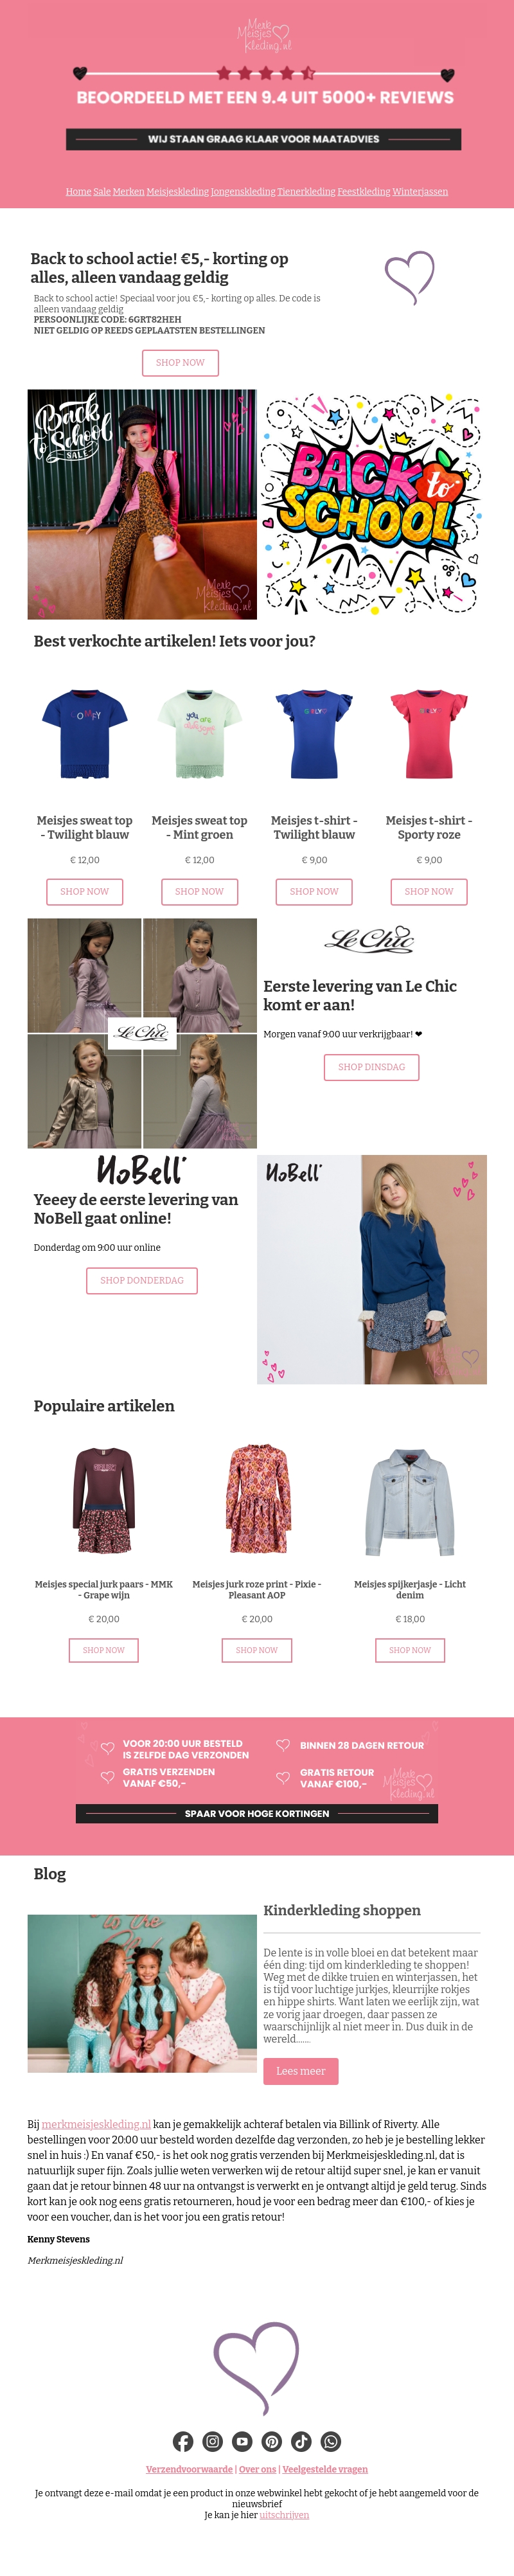514x2576 pixels.
Task: Open the Veelgestelde vragen link
Action: click(325, 2469)
